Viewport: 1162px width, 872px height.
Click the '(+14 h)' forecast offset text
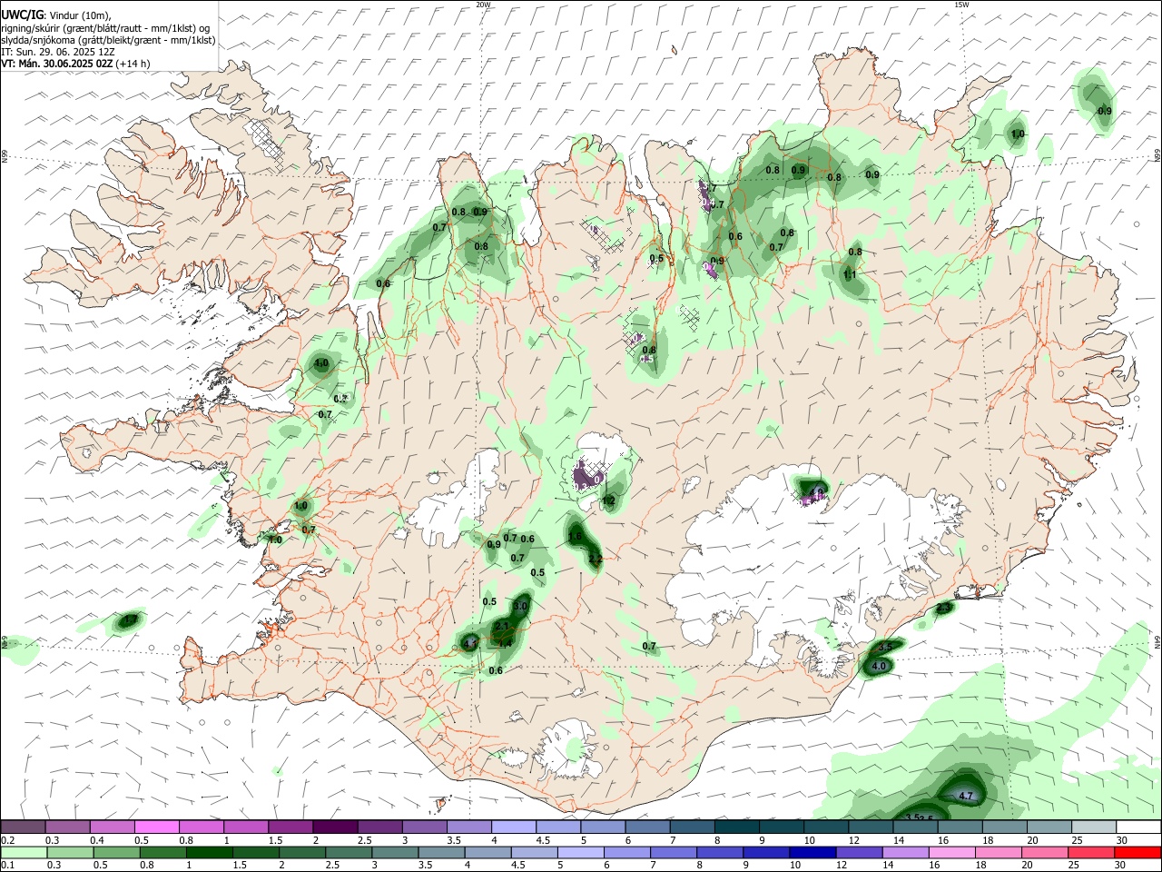133,64
